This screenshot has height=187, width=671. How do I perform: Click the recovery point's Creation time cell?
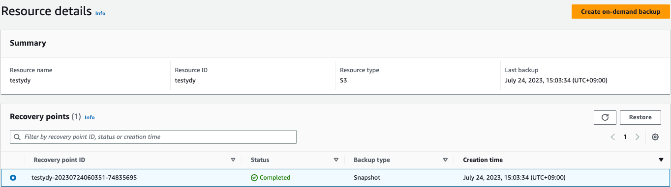[x=514, y=178]
